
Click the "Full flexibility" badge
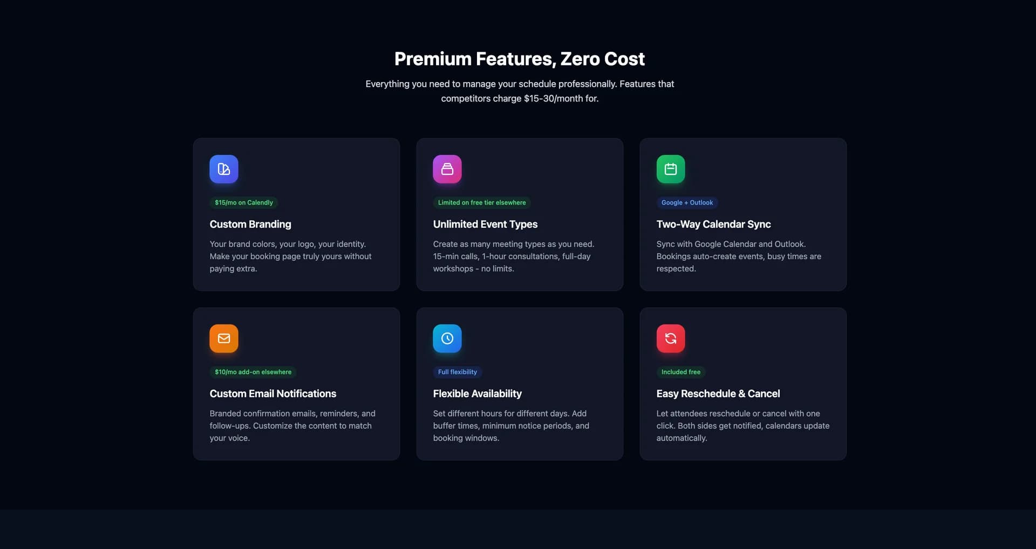(458, 372)
